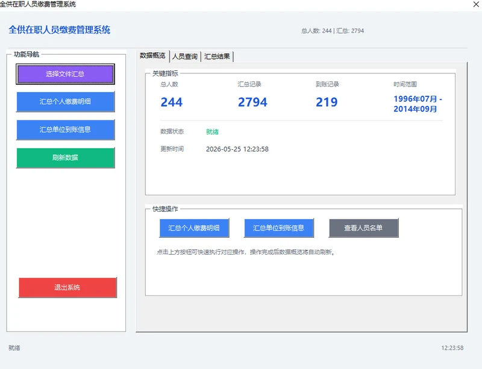Viewport: 482px width, 369px height.
Task: Close the window with the X button
Action: (x=476, y=4)
